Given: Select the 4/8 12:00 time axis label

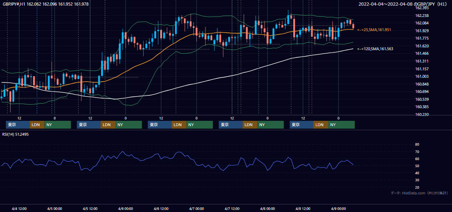Looking at the screenshot, I should (303, 208).
